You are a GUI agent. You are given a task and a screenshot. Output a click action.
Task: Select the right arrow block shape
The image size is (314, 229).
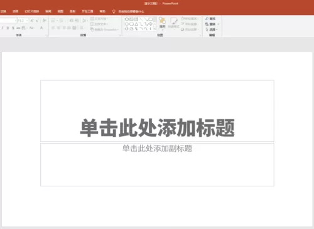coord(151,24)
